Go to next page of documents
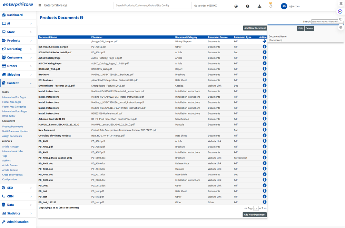The width and height of the screenshot is (345, 228). 265,208
